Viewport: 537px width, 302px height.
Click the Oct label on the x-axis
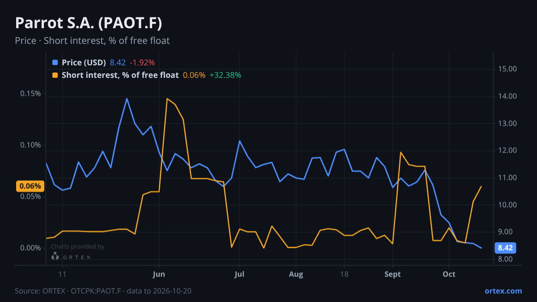[449, 274]
